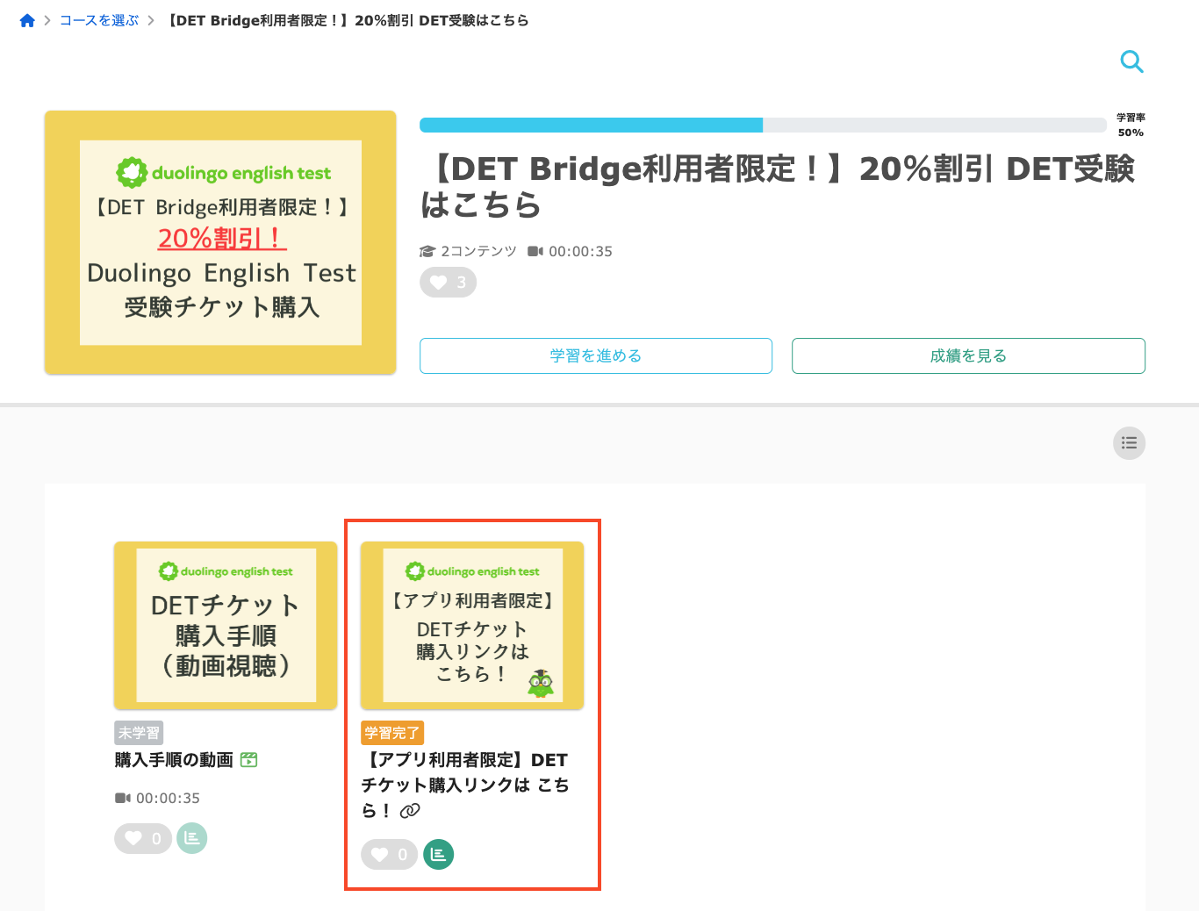Like the アプリ利用者限定 DETチケット content heart
The image size is (1199, 911).
click(390, 854)
